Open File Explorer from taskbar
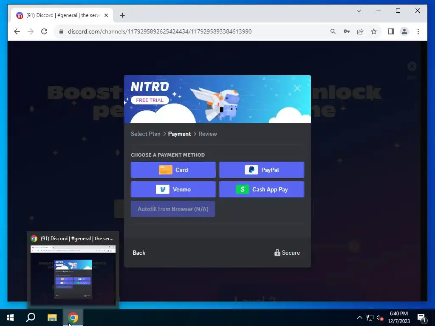The width and height of the screenshot is (435, 326). (52, 318)
